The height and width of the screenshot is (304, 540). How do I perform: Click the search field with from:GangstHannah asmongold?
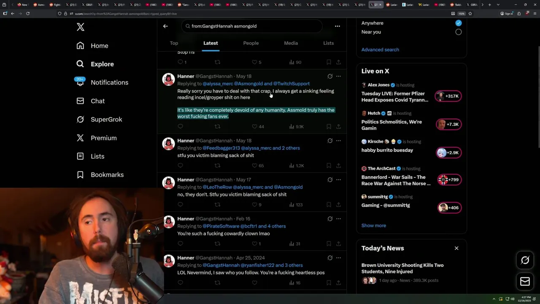click(252, 26)
